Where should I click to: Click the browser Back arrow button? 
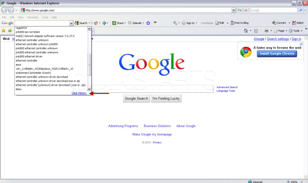click(4, 10)
